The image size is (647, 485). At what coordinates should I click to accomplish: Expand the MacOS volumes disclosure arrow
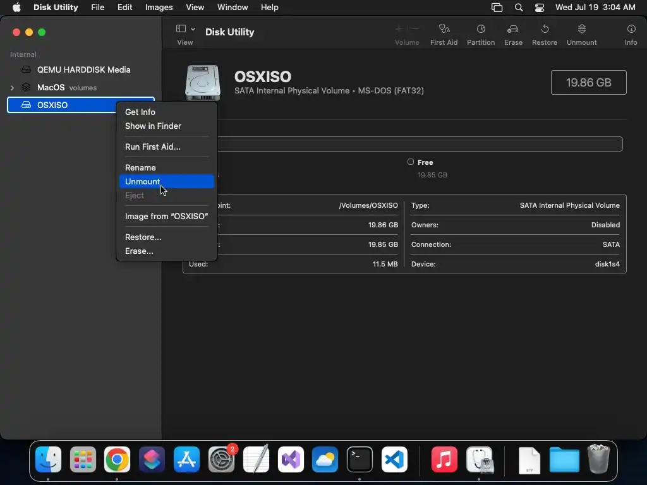(12, 87)
